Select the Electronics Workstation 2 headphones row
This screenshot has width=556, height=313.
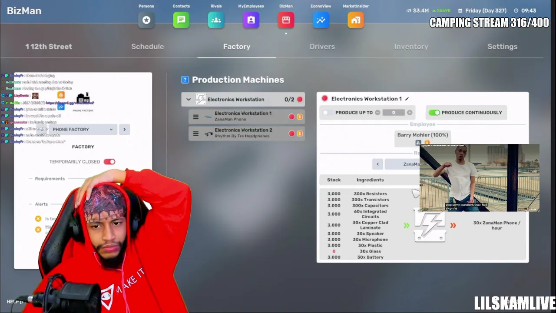tap(247, 133)
